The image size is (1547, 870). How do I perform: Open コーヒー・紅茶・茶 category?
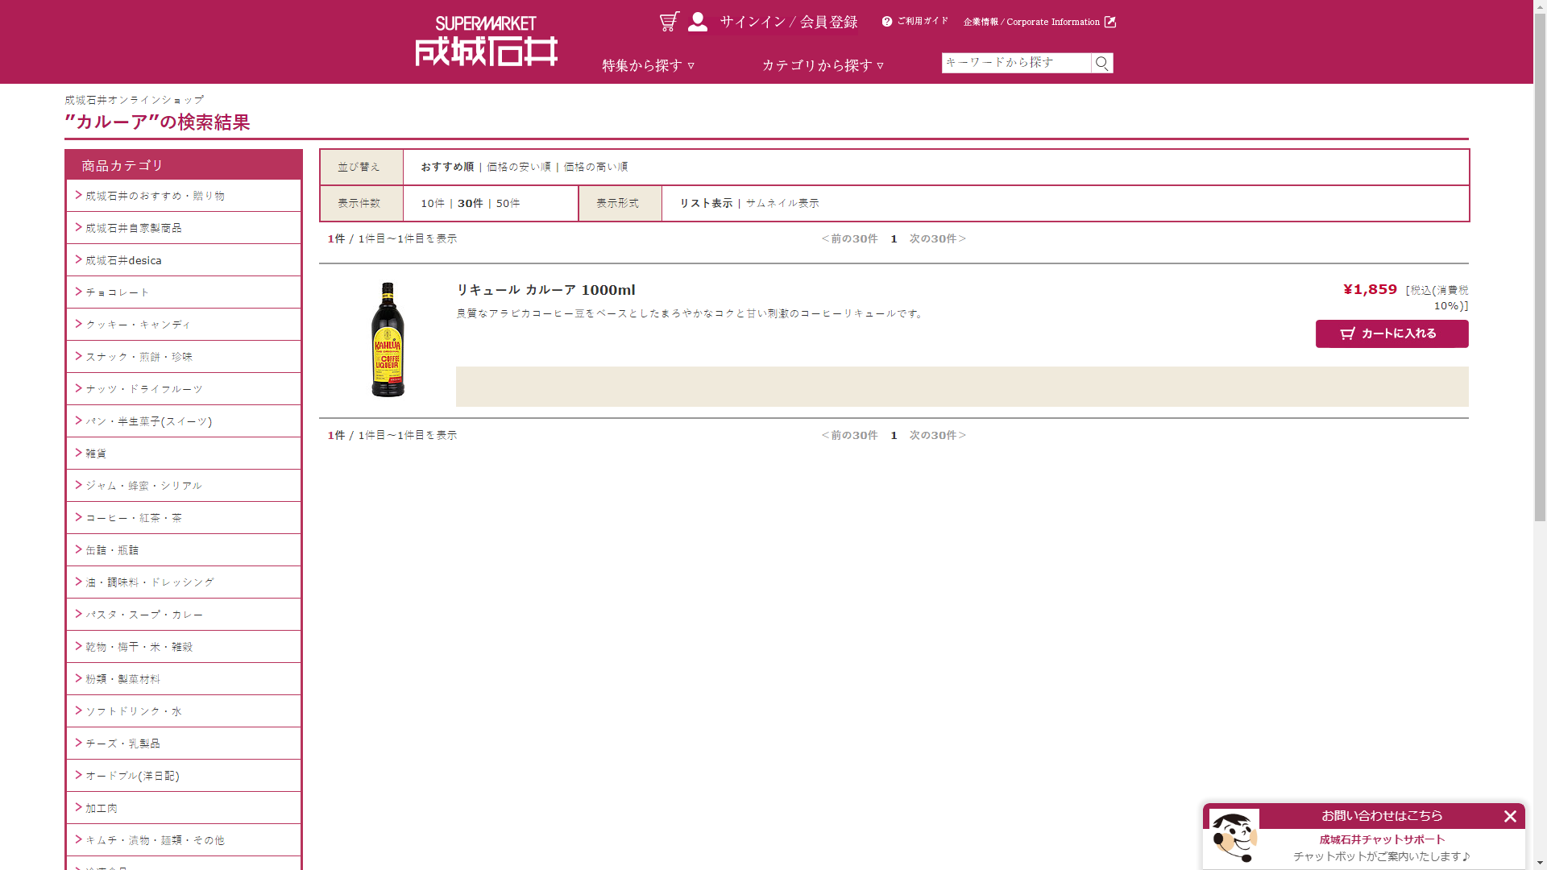(134, 518)
